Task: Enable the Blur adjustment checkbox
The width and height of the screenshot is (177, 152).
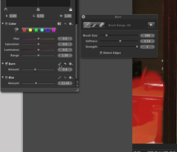Action: pyautogui.click(x=6, y=78)
